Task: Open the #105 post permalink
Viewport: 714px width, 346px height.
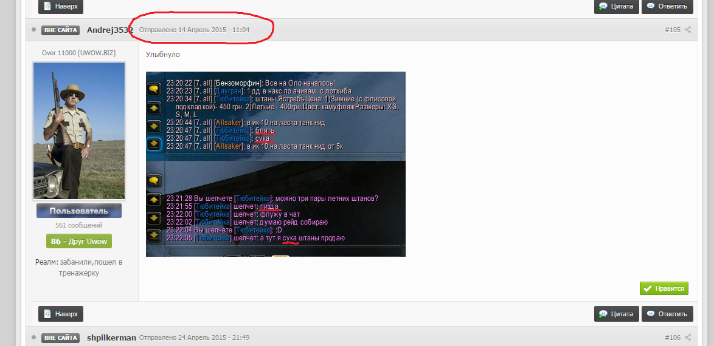Action: click(673, 30)
